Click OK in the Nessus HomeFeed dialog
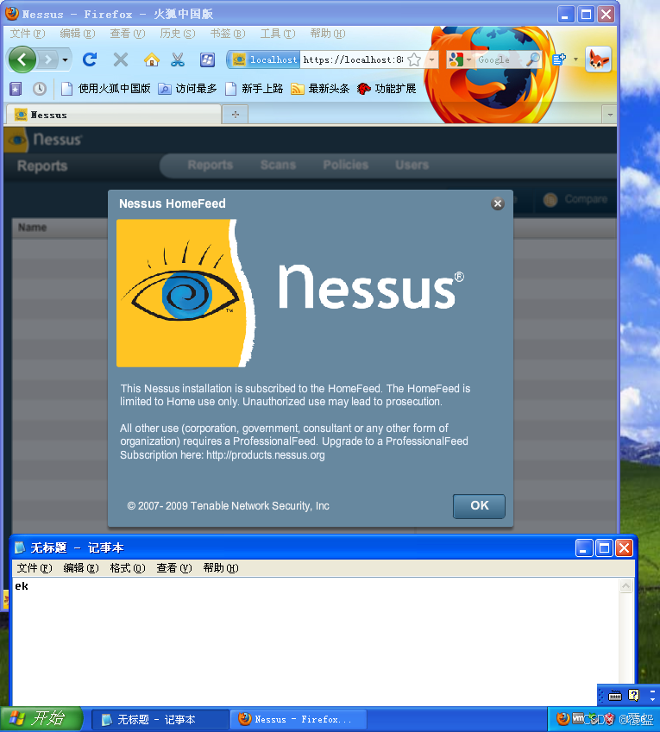 pyautogui.click(x=479, y=506)
